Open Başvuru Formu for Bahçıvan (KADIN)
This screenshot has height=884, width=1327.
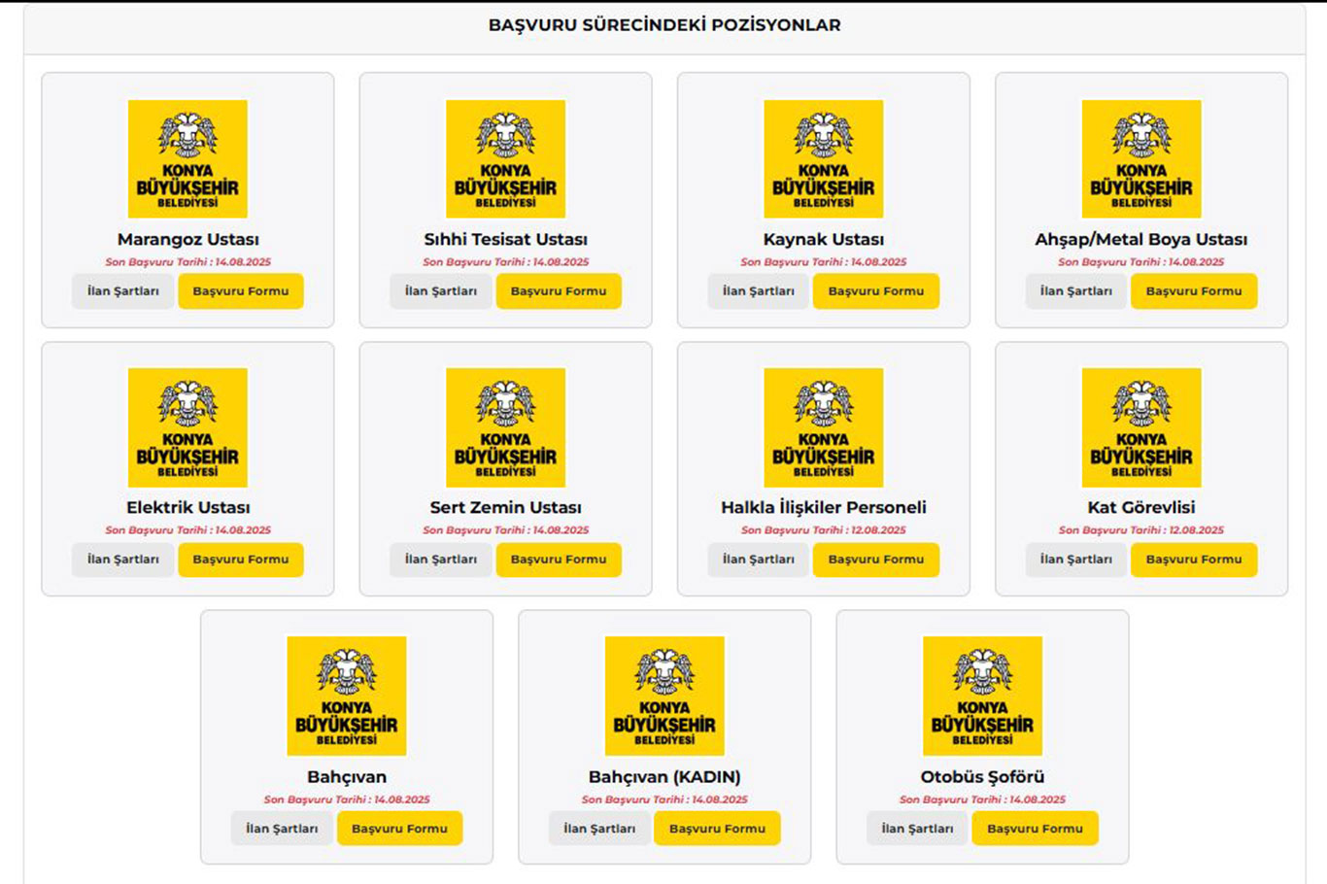click(717, 829)
